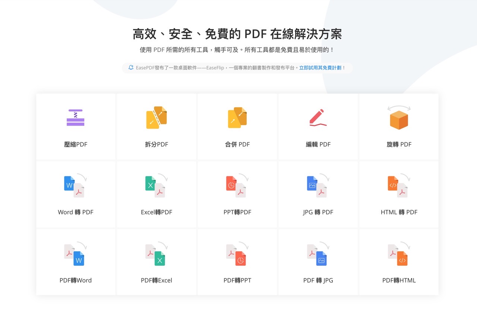Click the PDF轉Excel converter icon
Image resolution: width=477 pixels, height=328 pixels.
pyautogui.click(x=157, y=254)
